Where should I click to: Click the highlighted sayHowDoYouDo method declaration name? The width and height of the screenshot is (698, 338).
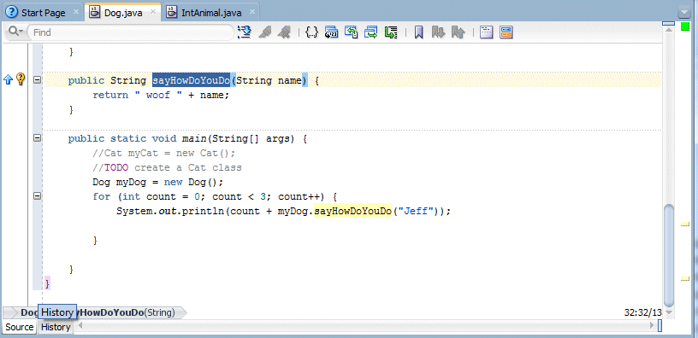tap(192, 80)
